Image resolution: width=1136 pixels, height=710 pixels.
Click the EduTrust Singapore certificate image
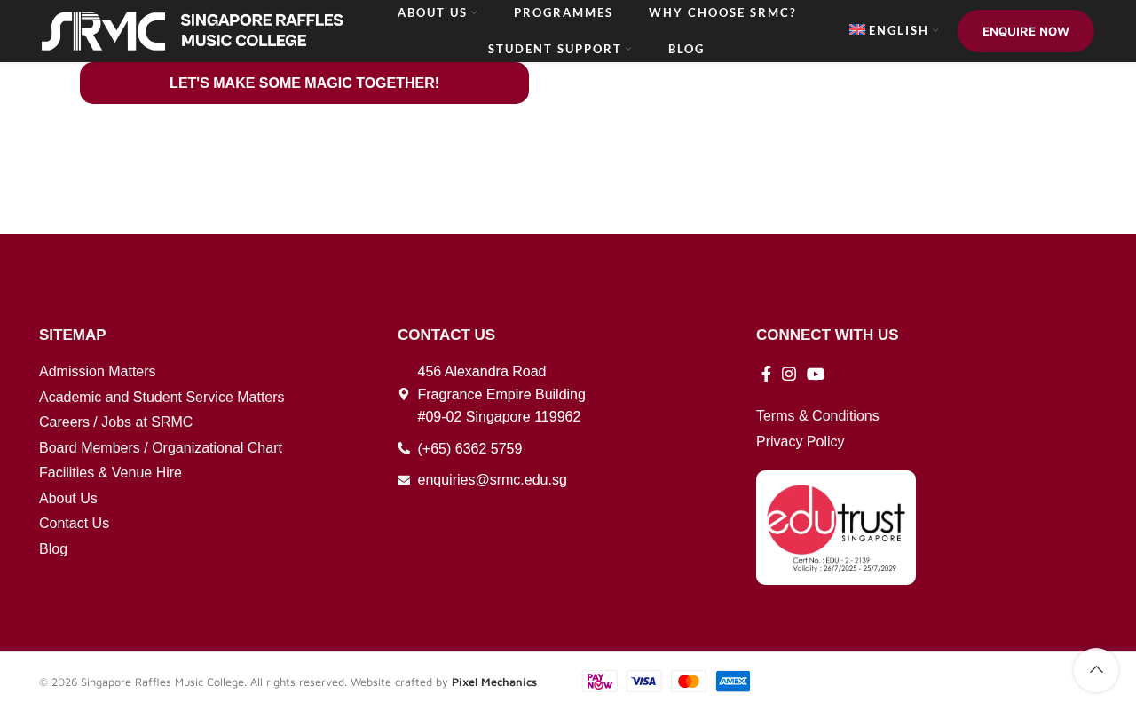tap(836, 527)
